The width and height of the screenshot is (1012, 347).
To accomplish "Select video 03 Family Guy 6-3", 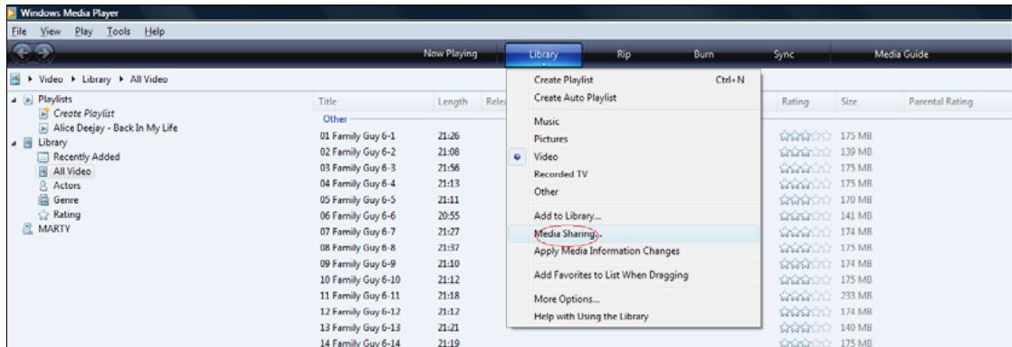I will [358, 168].
